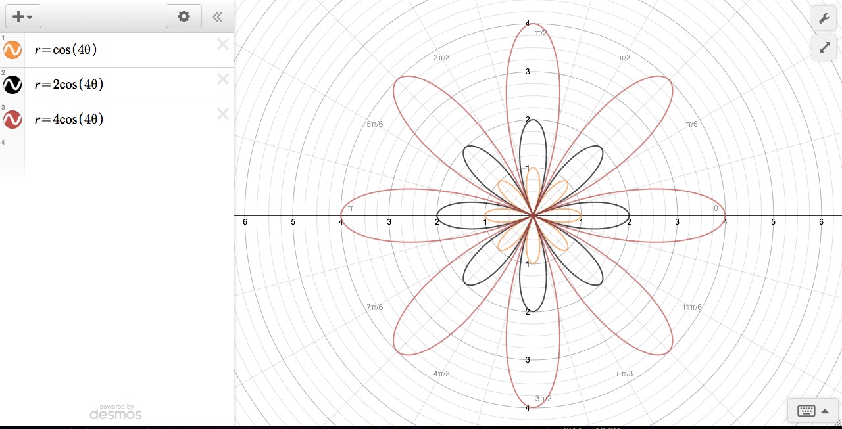Click the empty expression row 4

pyautogui.click(x=117, y=158)
